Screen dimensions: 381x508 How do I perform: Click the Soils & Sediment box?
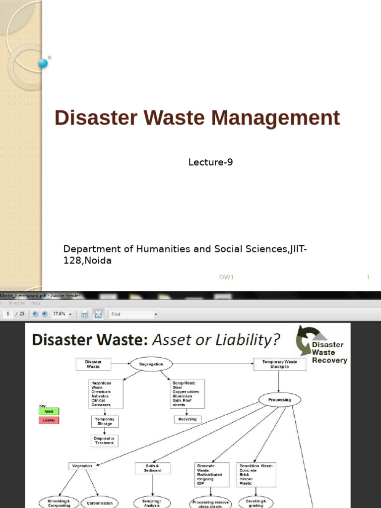point(152,468)
